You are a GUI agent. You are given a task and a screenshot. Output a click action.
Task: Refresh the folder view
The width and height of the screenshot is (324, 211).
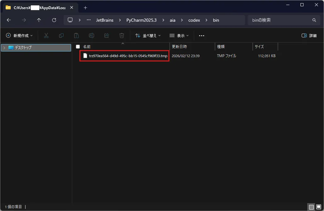pyautogui.click(x=54, y=20)
